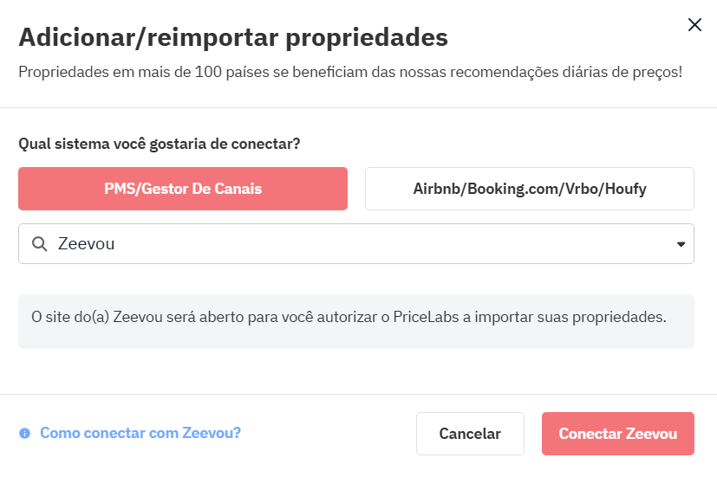This screenshot has width=717, height=477.
Task: Click the magnifier search icon
Action: [x=39, y=244]
